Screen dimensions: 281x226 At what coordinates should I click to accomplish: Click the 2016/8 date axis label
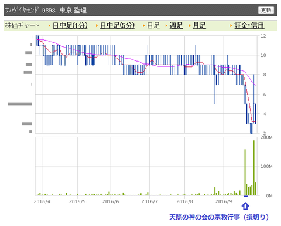[x=184, y=201]
